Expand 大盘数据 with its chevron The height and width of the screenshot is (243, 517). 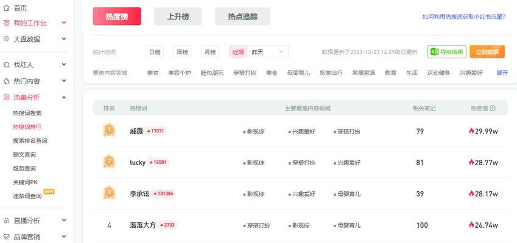pos(64,39)
